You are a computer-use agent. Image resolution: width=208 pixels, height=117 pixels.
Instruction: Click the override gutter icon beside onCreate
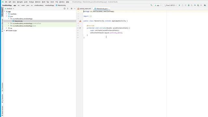coord(80,28)
